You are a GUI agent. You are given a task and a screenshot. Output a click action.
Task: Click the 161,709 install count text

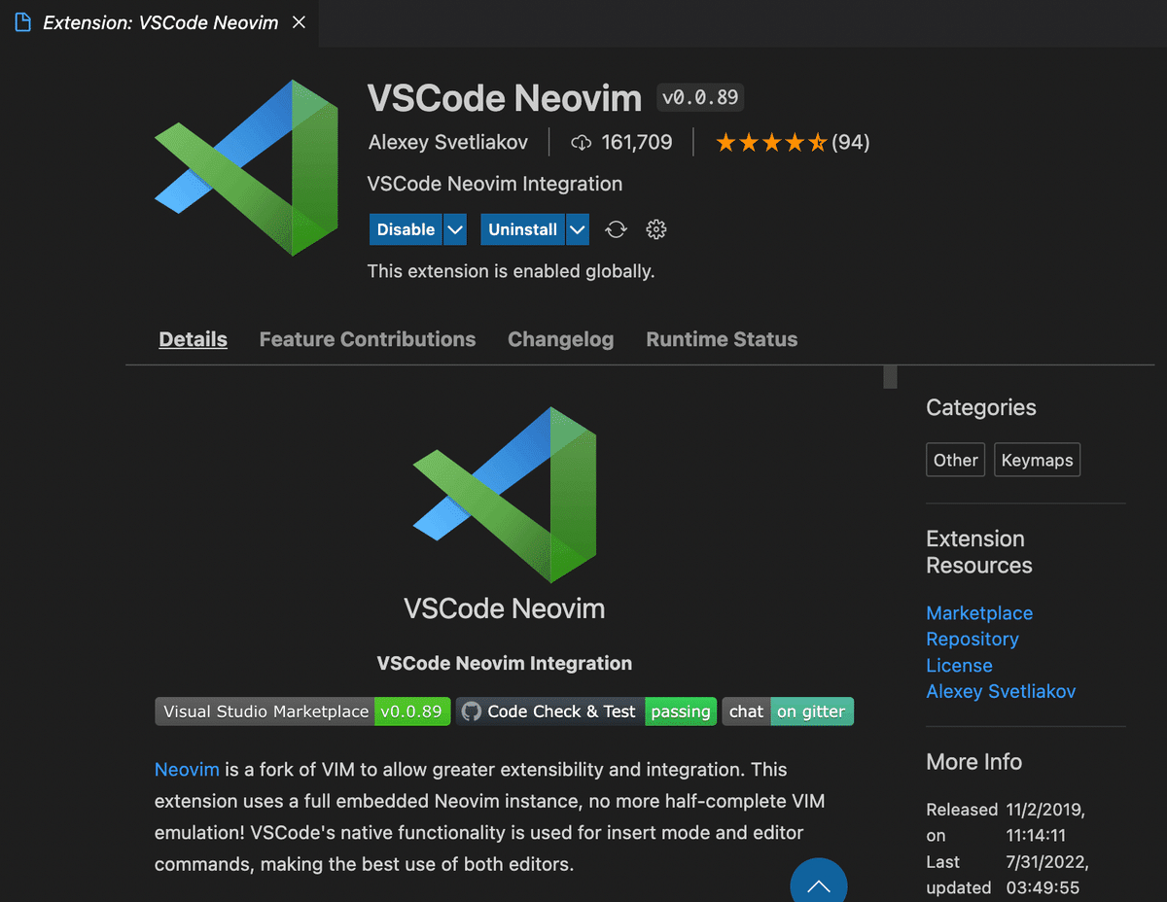click(637, 143)
